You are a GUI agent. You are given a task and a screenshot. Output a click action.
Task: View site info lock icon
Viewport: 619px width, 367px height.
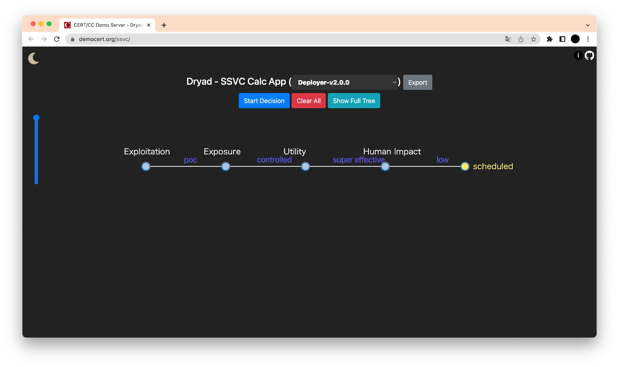[72, 39]
